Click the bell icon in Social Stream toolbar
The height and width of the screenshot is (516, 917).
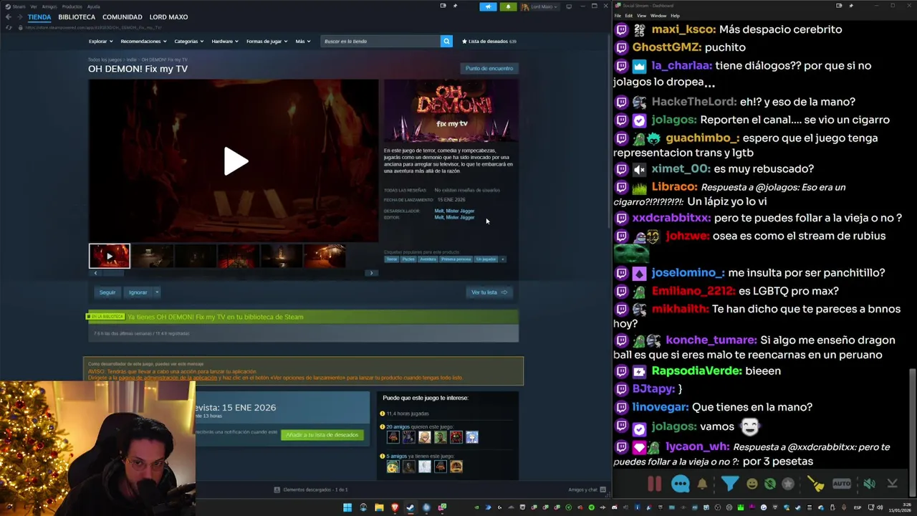click(702, 484)
